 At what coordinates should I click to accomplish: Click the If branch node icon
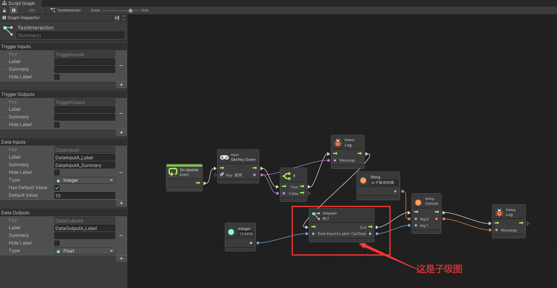click(x=286, y=176)
